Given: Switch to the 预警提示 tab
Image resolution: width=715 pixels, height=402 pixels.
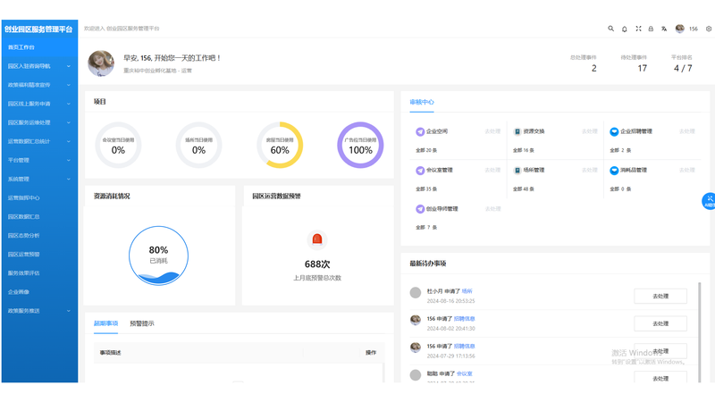Looking at the screenshot, I should 142,323.
